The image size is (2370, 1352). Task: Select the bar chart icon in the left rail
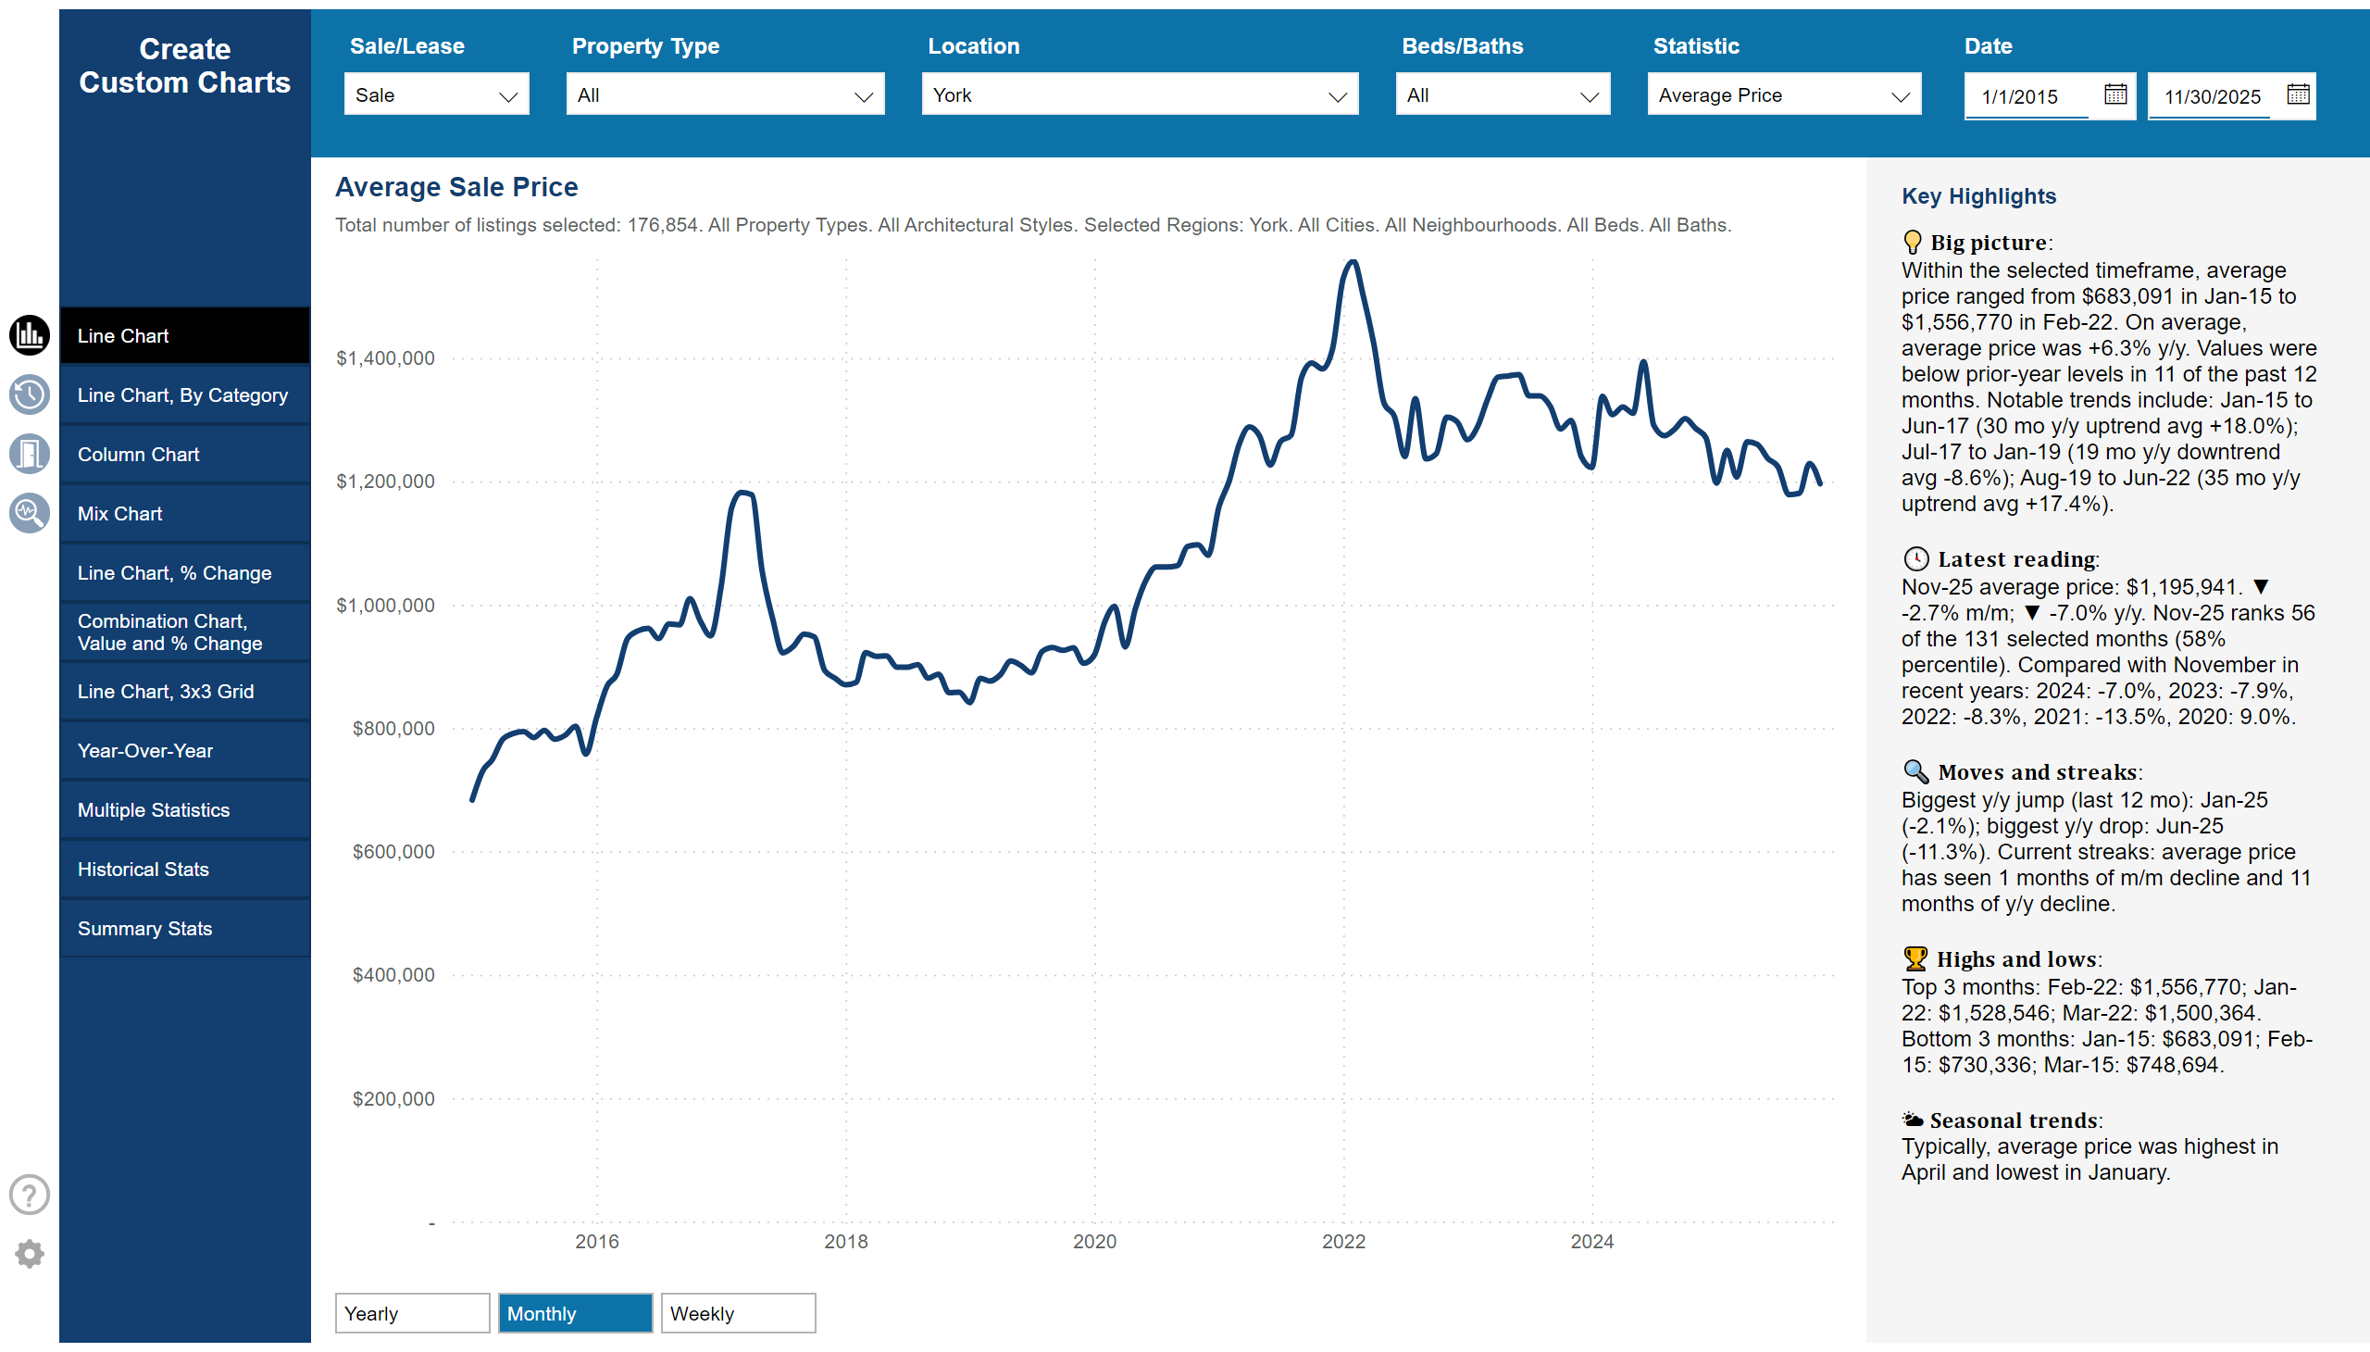click(x=29, y=336)
